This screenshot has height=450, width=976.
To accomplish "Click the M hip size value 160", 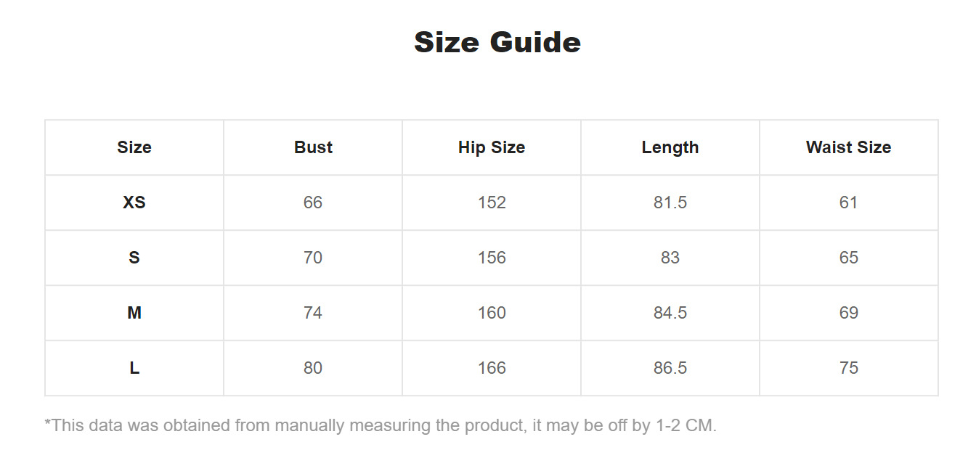I will click(492, 313).
